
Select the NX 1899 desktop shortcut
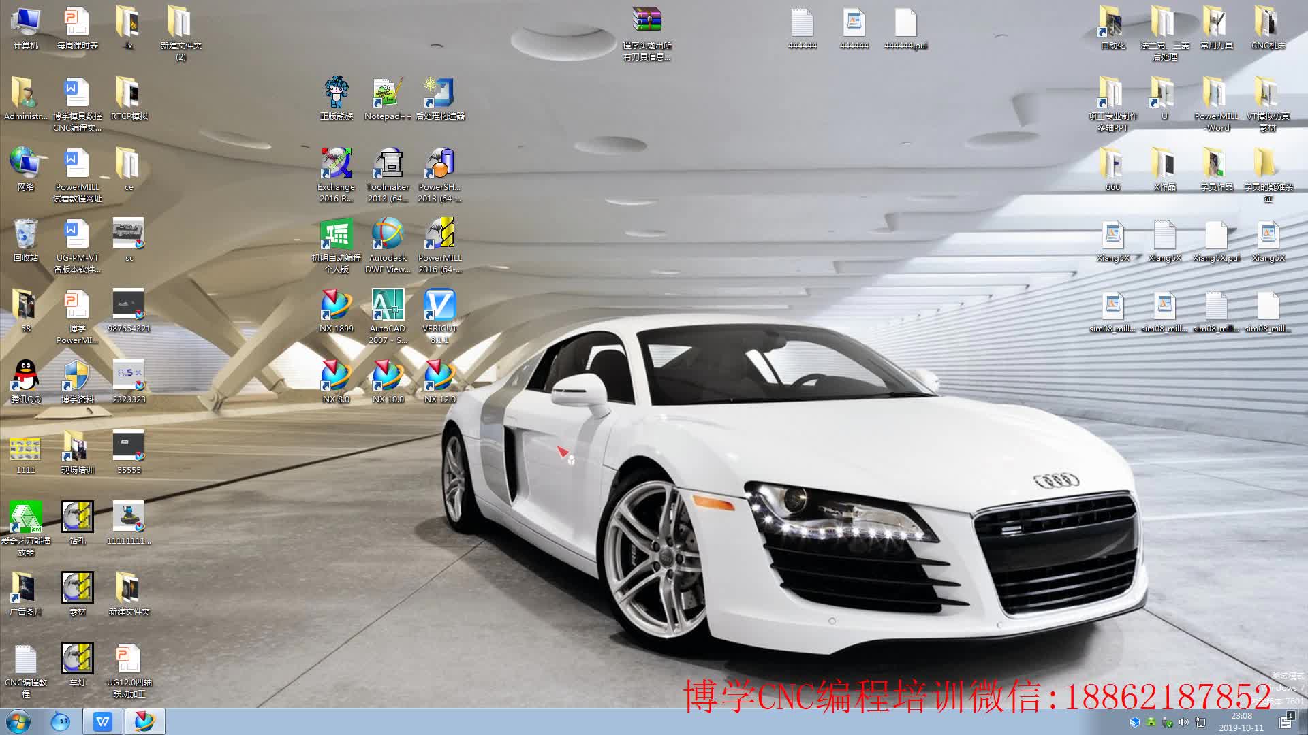click(336, 304)
